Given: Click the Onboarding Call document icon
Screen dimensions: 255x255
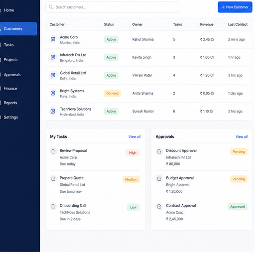Looking at the screenshot, I should (x=53, y=206).
